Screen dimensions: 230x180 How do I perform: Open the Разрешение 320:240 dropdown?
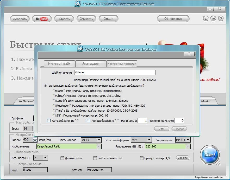(x=188, y=146)
